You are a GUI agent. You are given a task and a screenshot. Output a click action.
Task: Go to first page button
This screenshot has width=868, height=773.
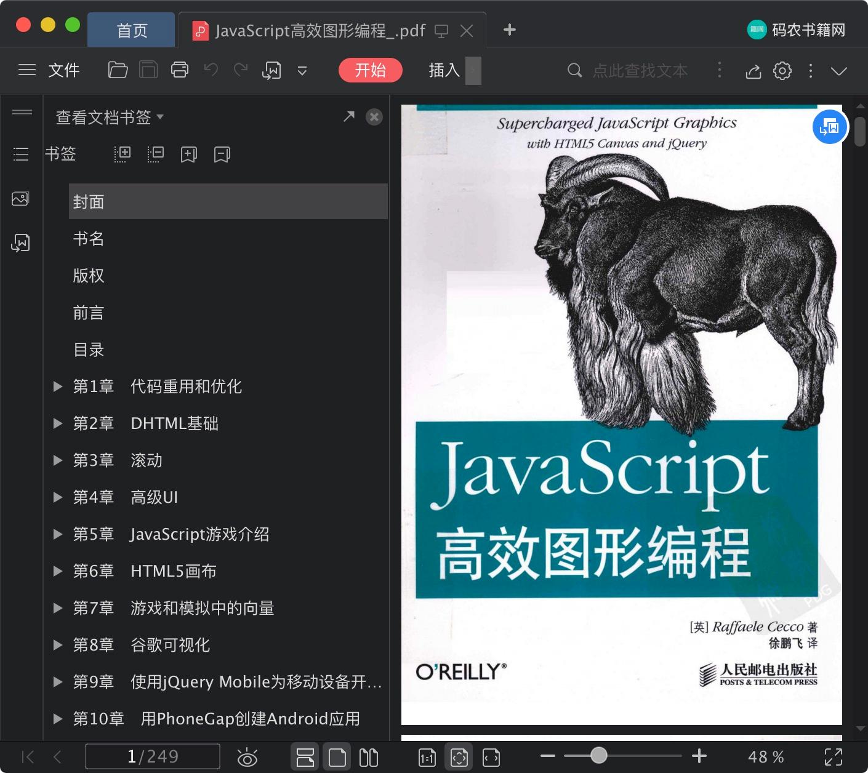(28, 757)
